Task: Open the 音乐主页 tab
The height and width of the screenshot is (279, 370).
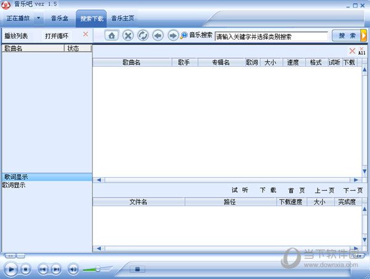Action: 123,18
